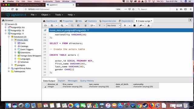Viewport: 194px width, 109px height.
Task: Open the pgAdmin Tools menu
Action: point(59,15)
